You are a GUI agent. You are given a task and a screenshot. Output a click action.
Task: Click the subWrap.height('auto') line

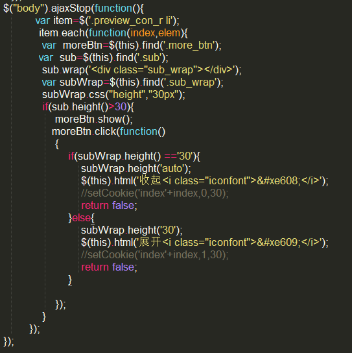pos(136,169)
